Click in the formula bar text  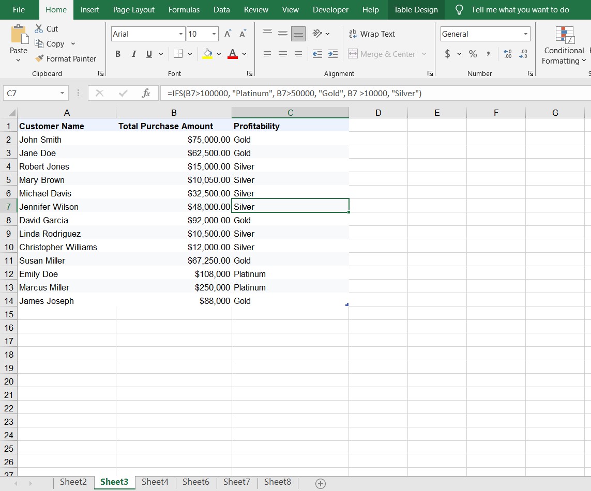[x=294, y=93]
